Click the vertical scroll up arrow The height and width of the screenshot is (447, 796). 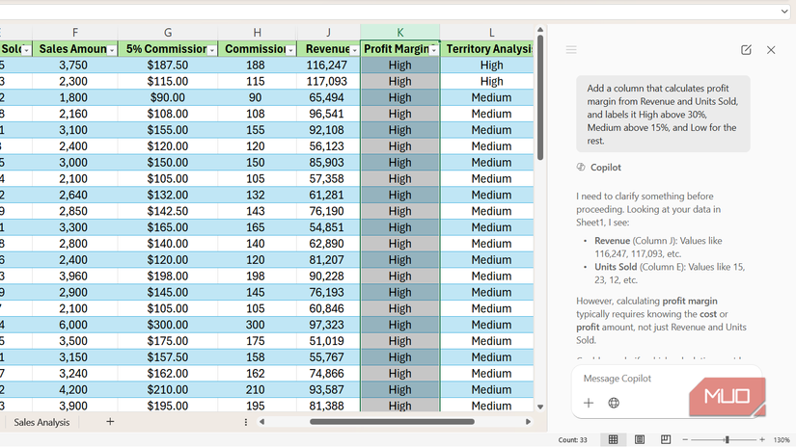[x=540, y=30]
